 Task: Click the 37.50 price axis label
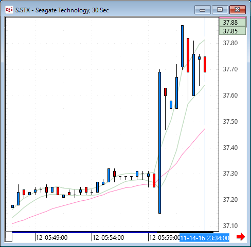tap(230, 122)
